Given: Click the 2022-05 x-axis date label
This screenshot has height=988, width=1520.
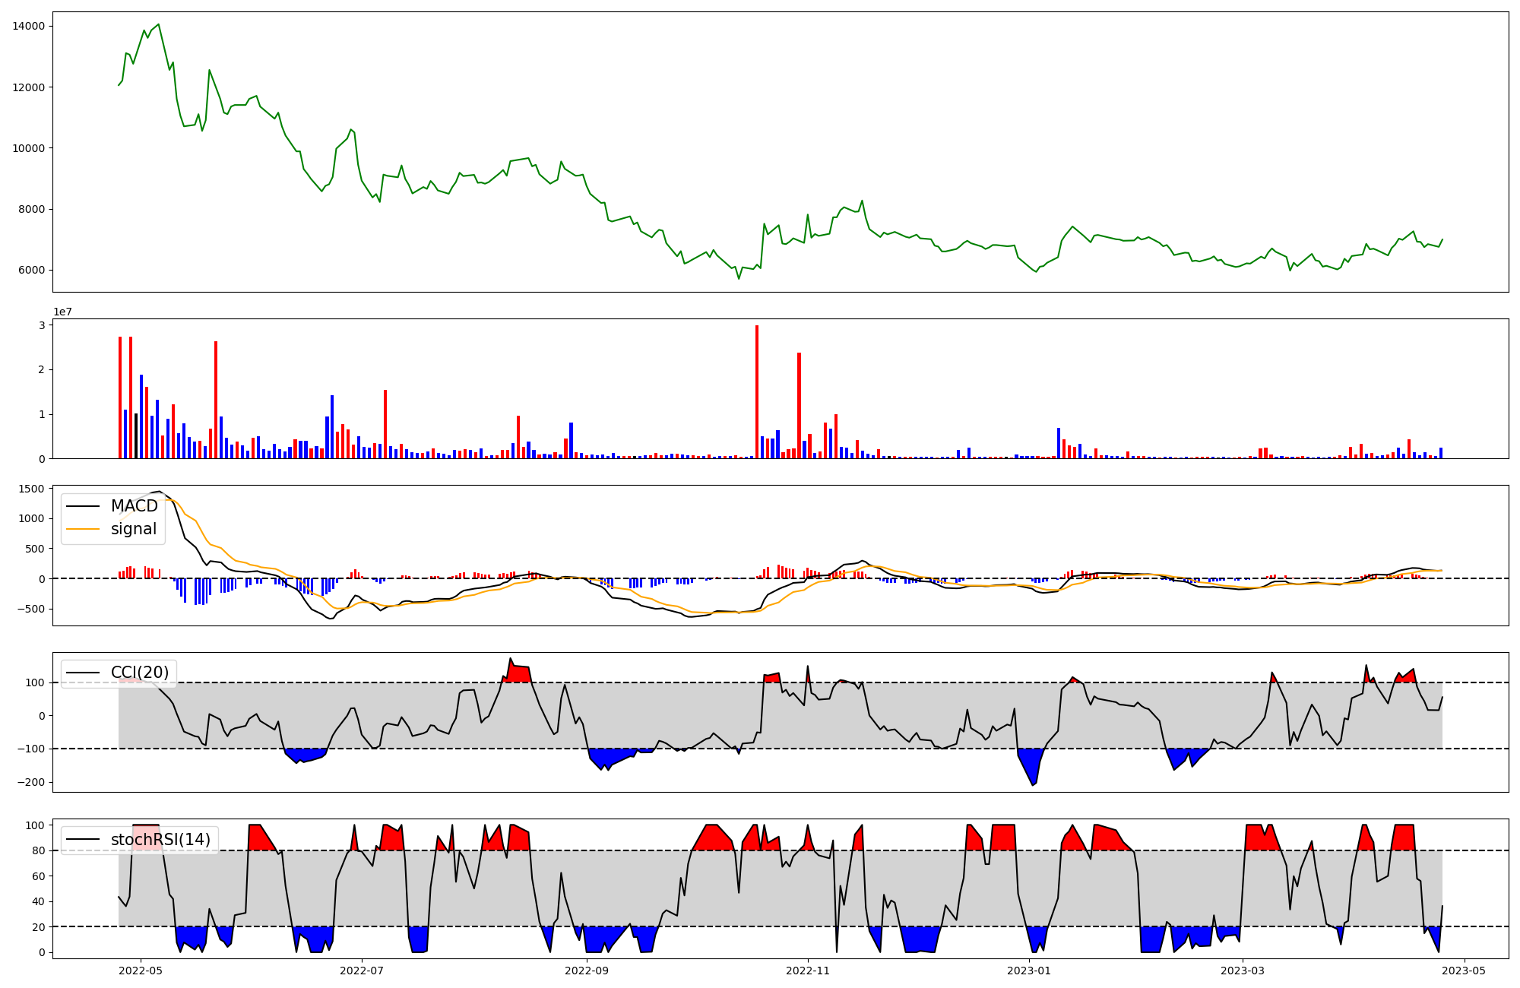Looking at the screenshot, I should 141,971.
